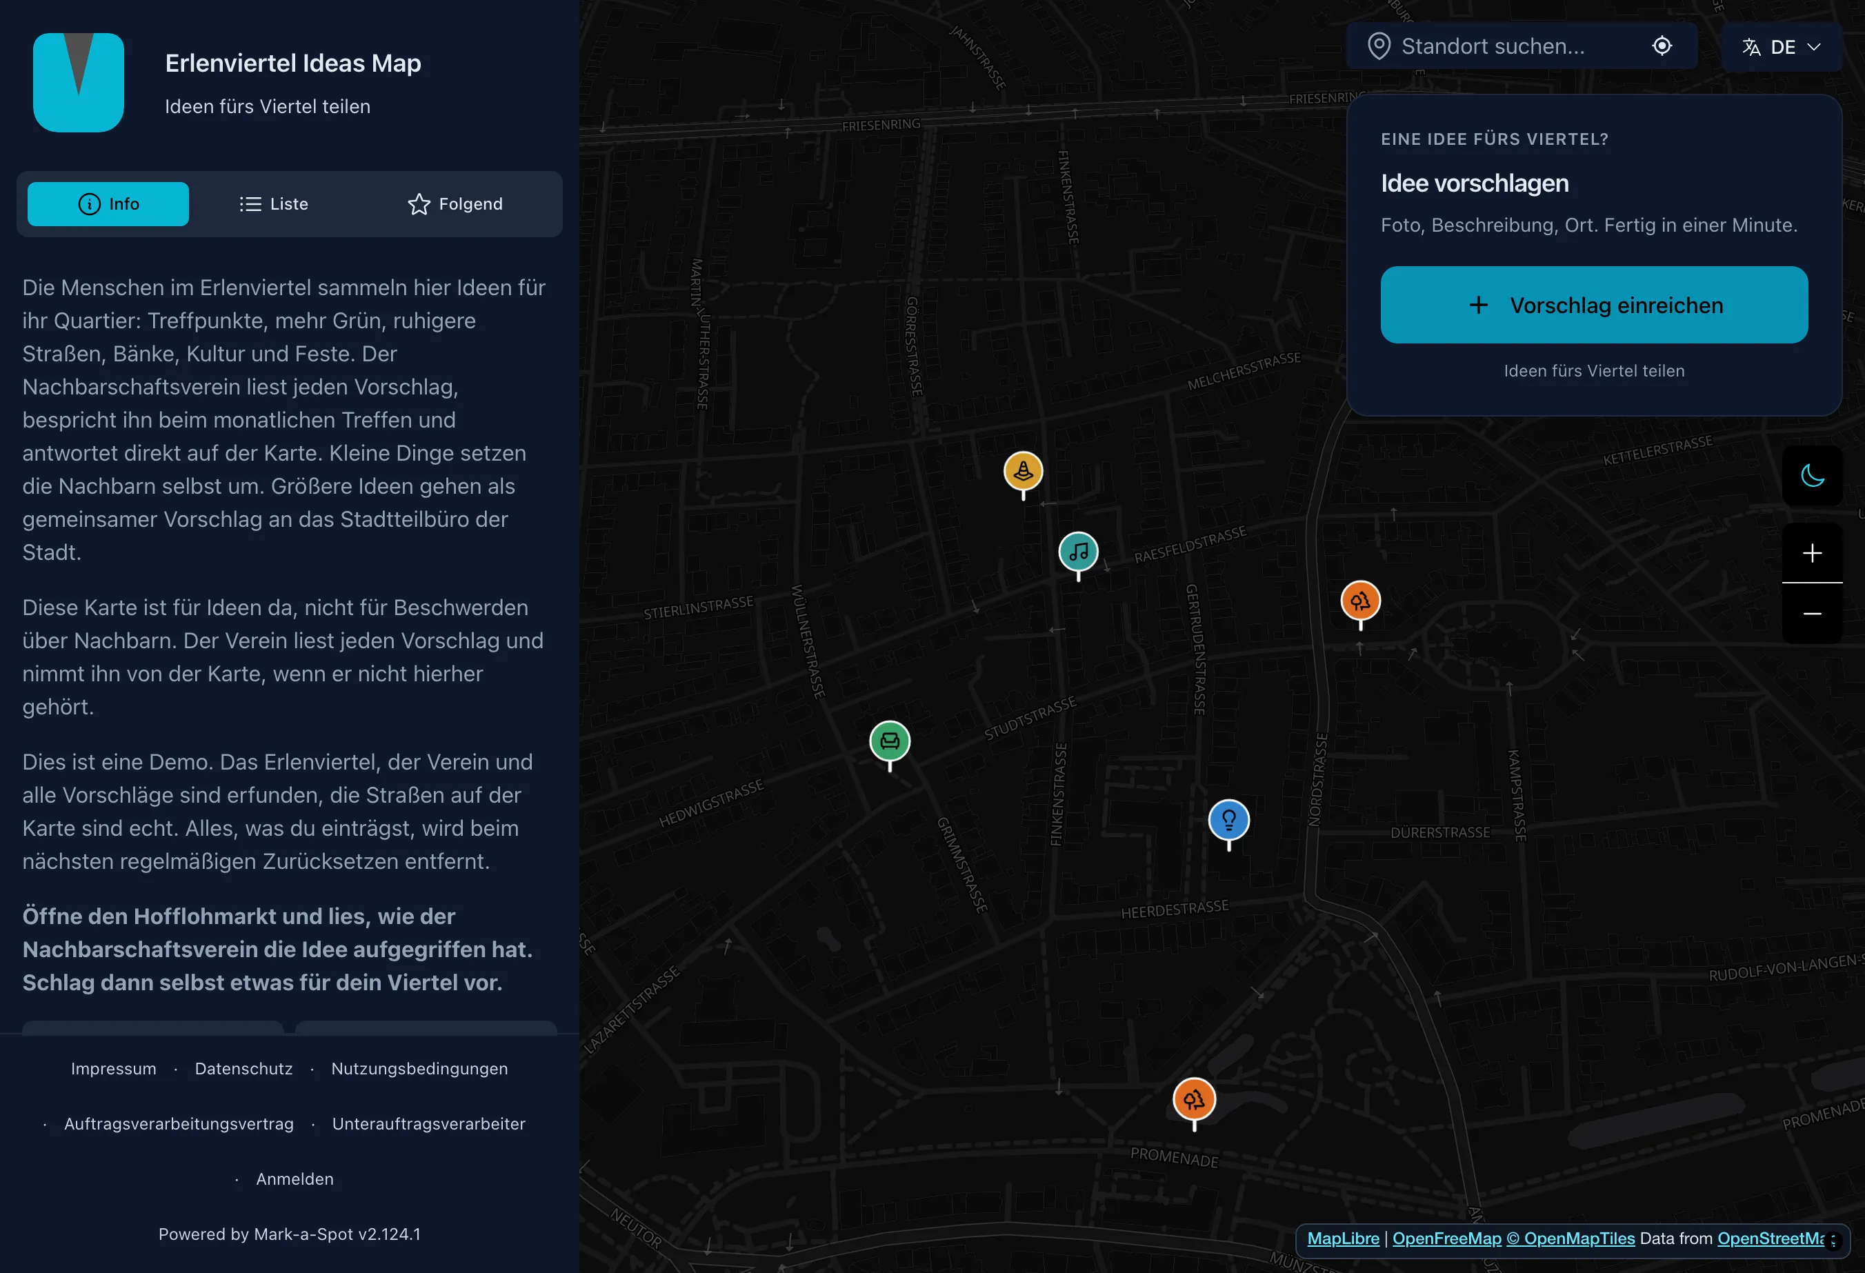Switch to the Info tab

coord(108,203)
